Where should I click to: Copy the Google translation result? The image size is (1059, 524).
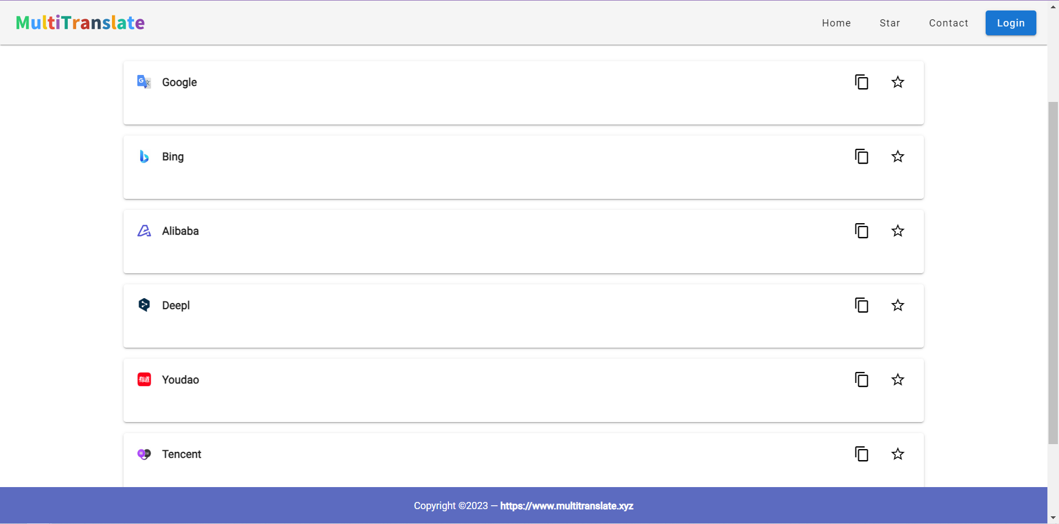coord(862,82)
